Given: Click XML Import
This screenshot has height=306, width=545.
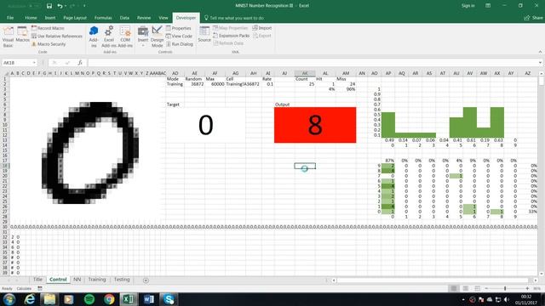Looking at the screenshot, I should (x=262, y=28).
